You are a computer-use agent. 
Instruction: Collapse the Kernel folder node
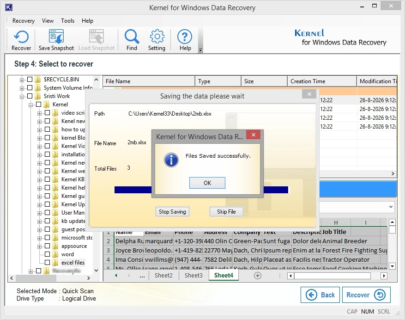(x=30, y=105)
